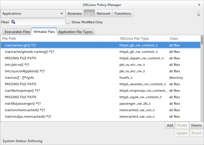Viewport: 204px width, 145px height.
Task: Select the Booleans toggle button
Action: (x=75, y=13)
